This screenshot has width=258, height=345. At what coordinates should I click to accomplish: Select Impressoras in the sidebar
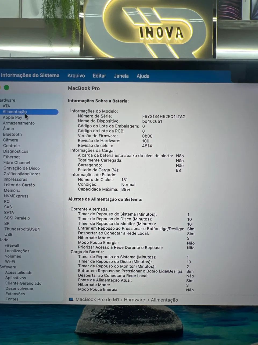(x=15, y=179)
